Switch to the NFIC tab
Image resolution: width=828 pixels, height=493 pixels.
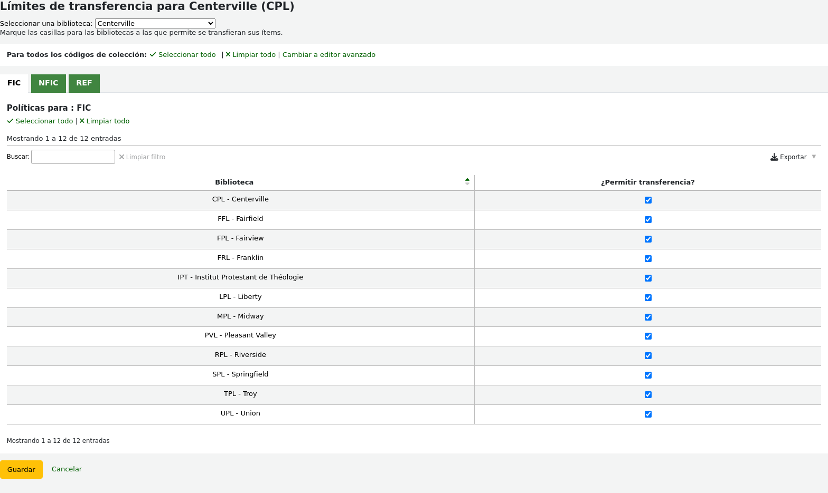[x=49, y=83]
